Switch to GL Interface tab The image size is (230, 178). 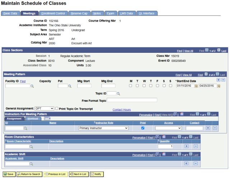[147, 13]
